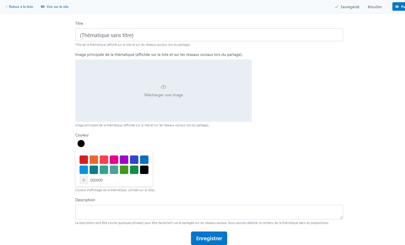Open Voir sur le site link
Screen dimensions: 405x245
[x=57, y=7]
